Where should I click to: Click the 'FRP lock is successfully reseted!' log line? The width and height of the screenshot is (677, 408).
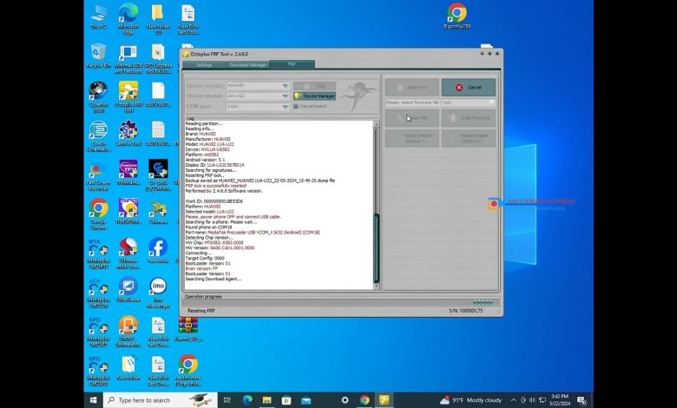pyautogui.click(x=216, y=186)
